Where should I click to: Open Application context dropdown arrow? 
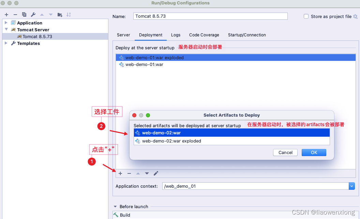click(351, 186)
